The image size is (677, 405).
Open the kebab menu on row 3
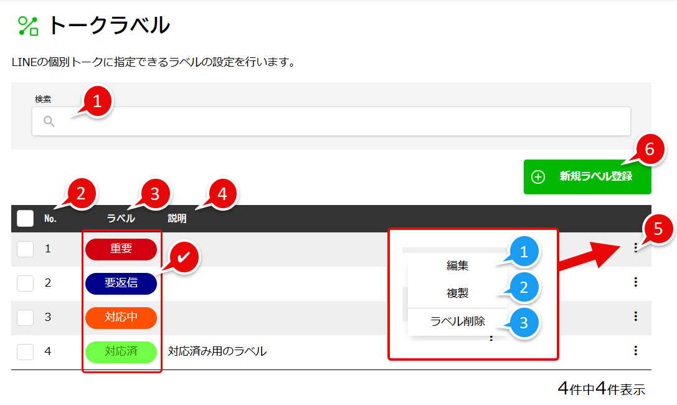coord(635,317)
